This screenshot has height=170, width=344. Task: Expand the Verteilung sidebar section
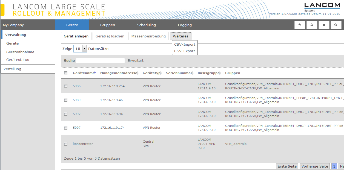click(12, 69)
